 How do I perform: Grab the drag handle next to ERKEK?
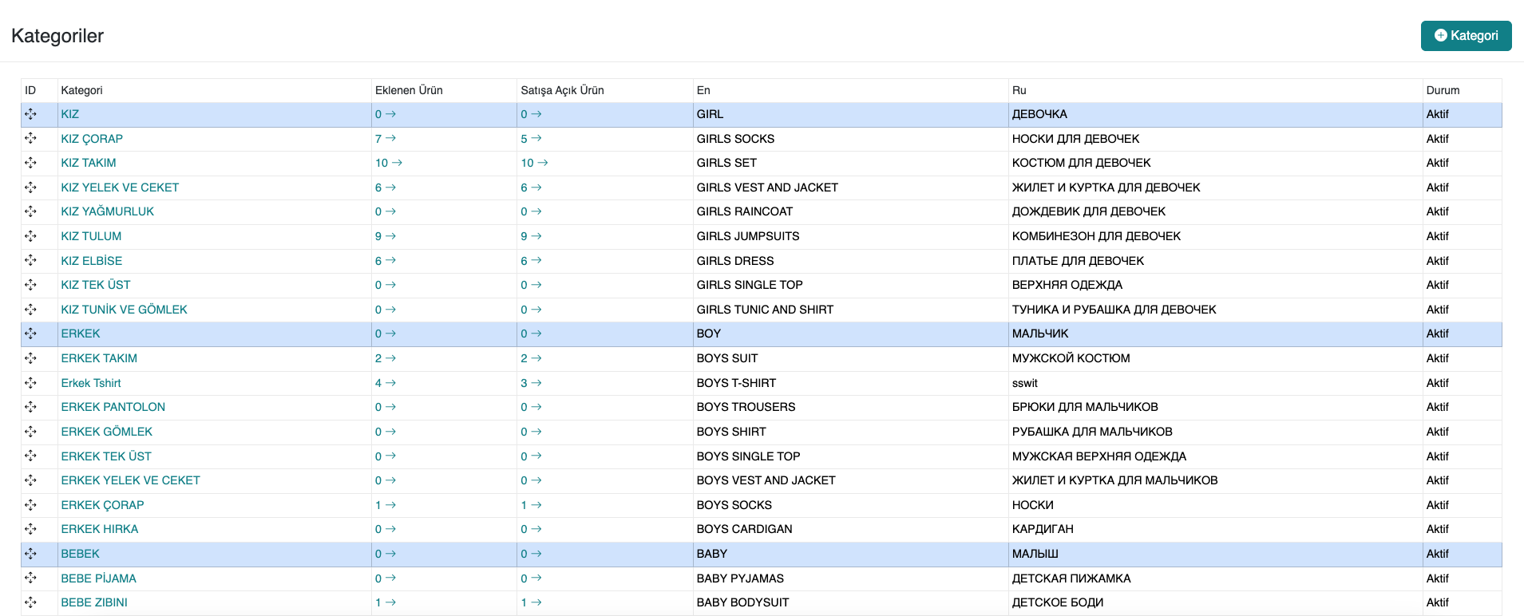[30, 334]
